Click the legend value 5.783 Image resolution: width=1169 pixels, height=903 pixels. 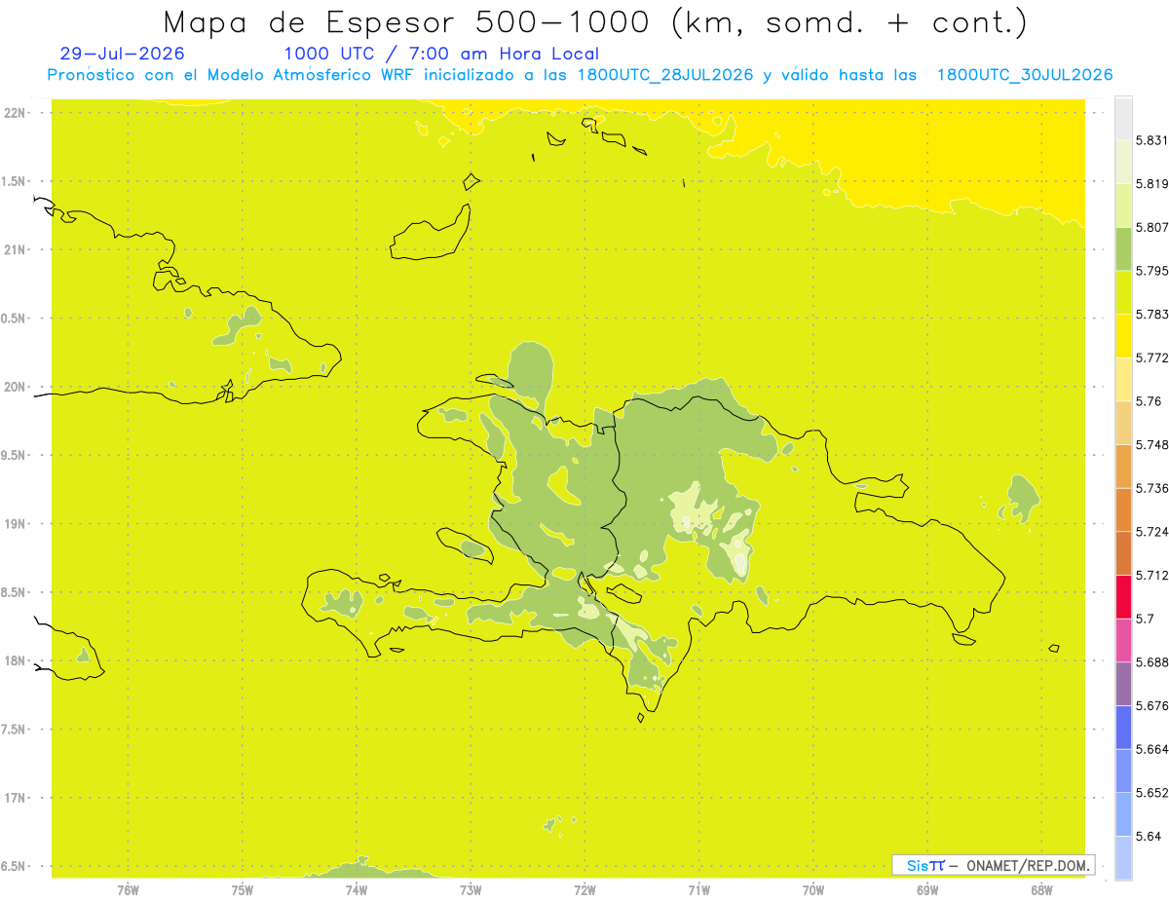pos(1151,315)
